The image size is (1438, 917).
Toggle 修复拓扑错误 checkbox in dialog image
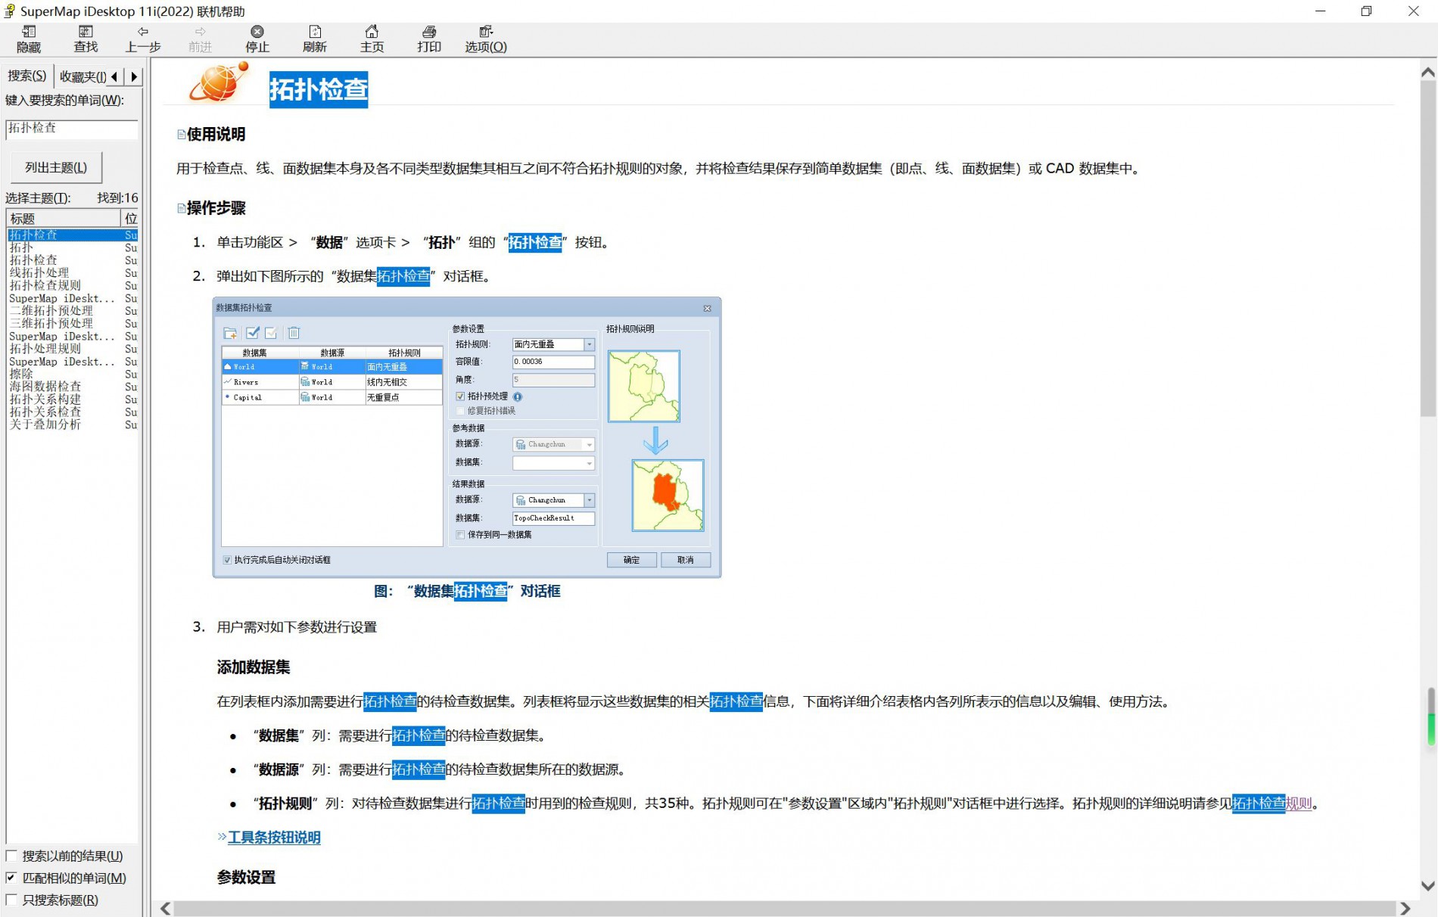point(460,411)
